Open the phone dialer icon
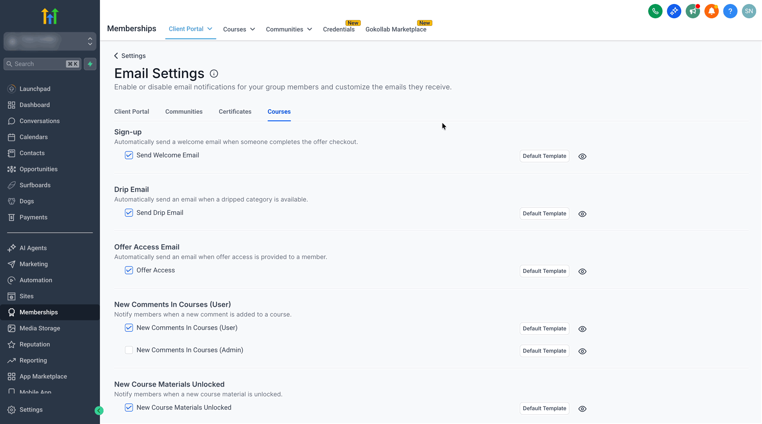 click(x=655, y=11)
